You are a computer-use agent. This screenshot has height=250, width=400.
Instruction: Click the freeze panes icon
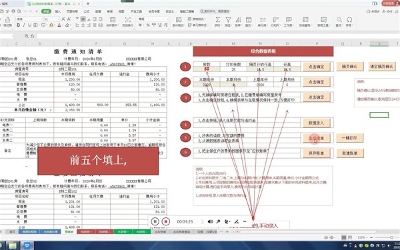(x=305, y=20)
